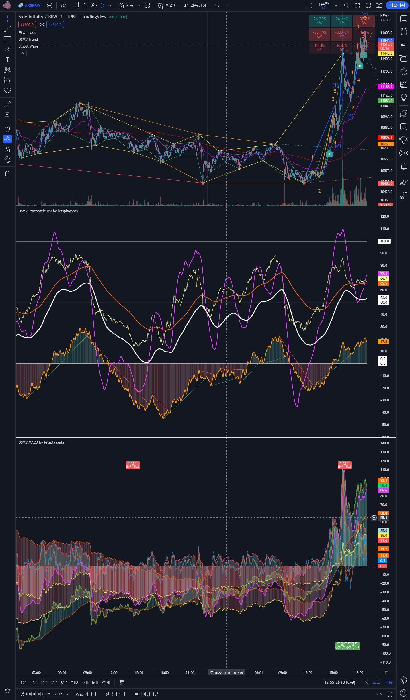The image size is (410, 700).
Task: Open the forecasting and measurement tools
Action: [7, 80]
